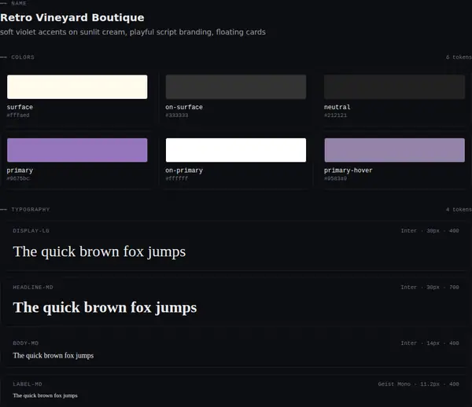Click the Retro Vineyard Boutique title

[x=72, y=17]
